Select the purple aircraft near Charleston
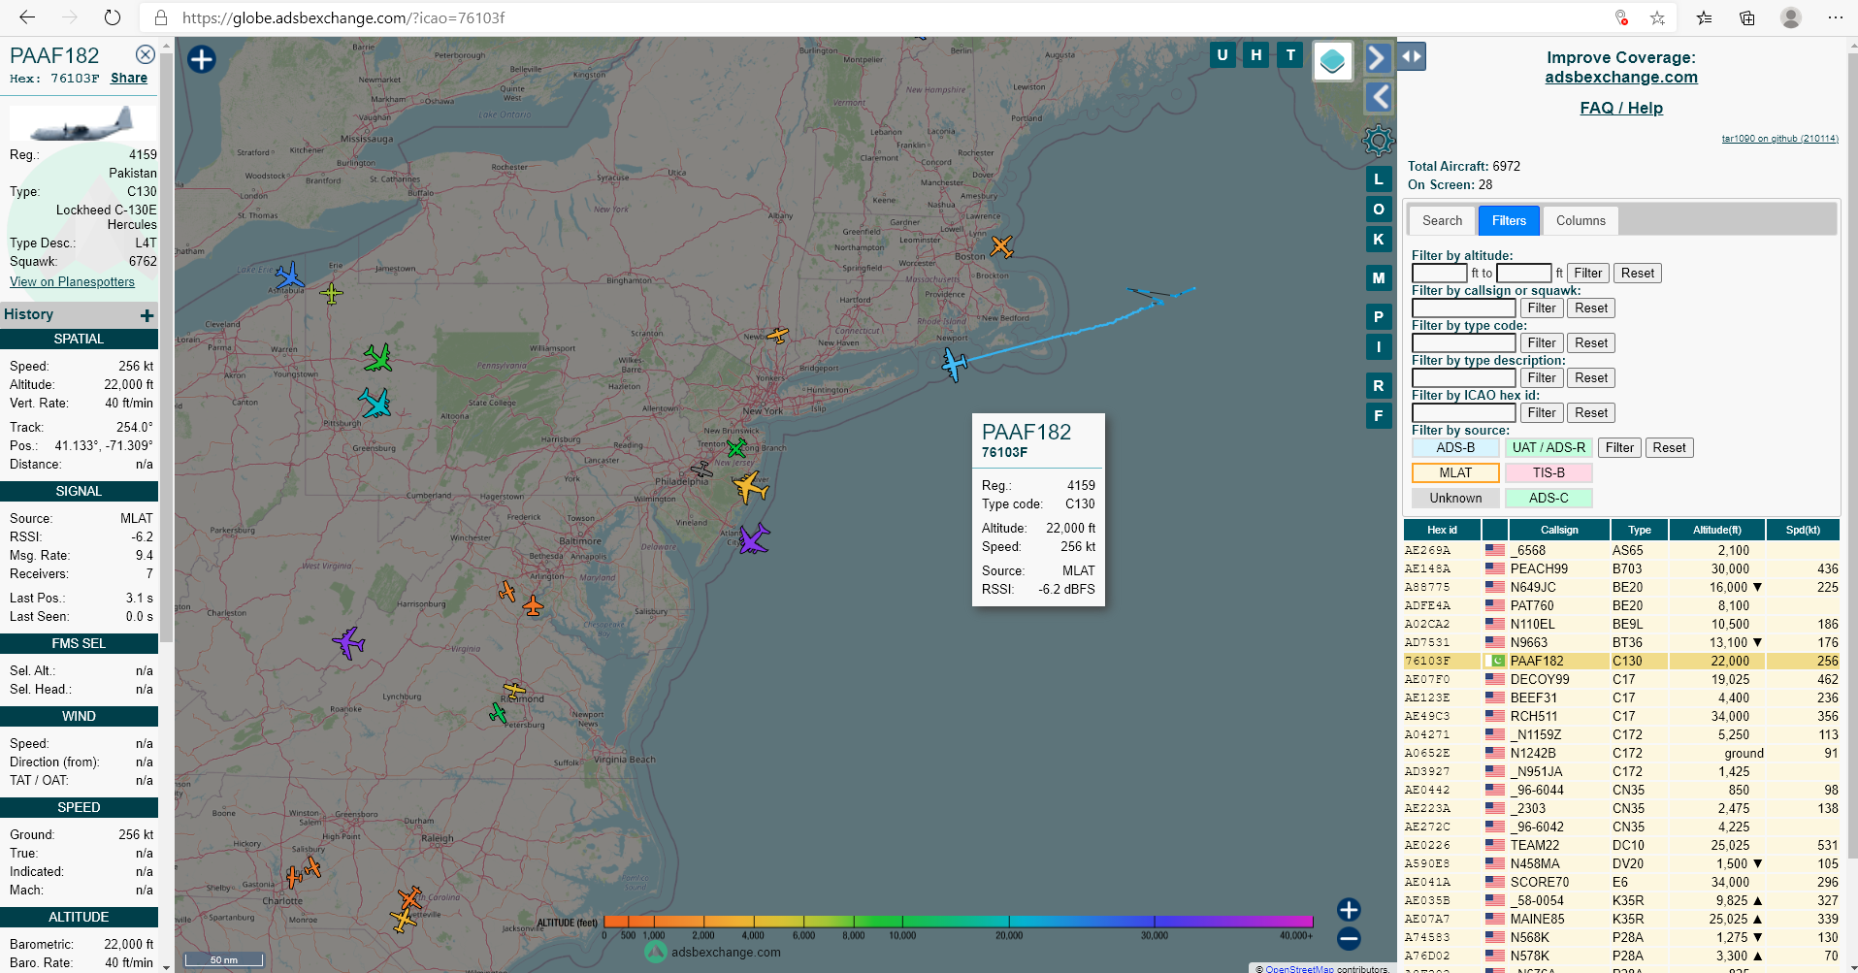Image resolution: width=1858 pixels, height=973 pixels. [348, 641]
